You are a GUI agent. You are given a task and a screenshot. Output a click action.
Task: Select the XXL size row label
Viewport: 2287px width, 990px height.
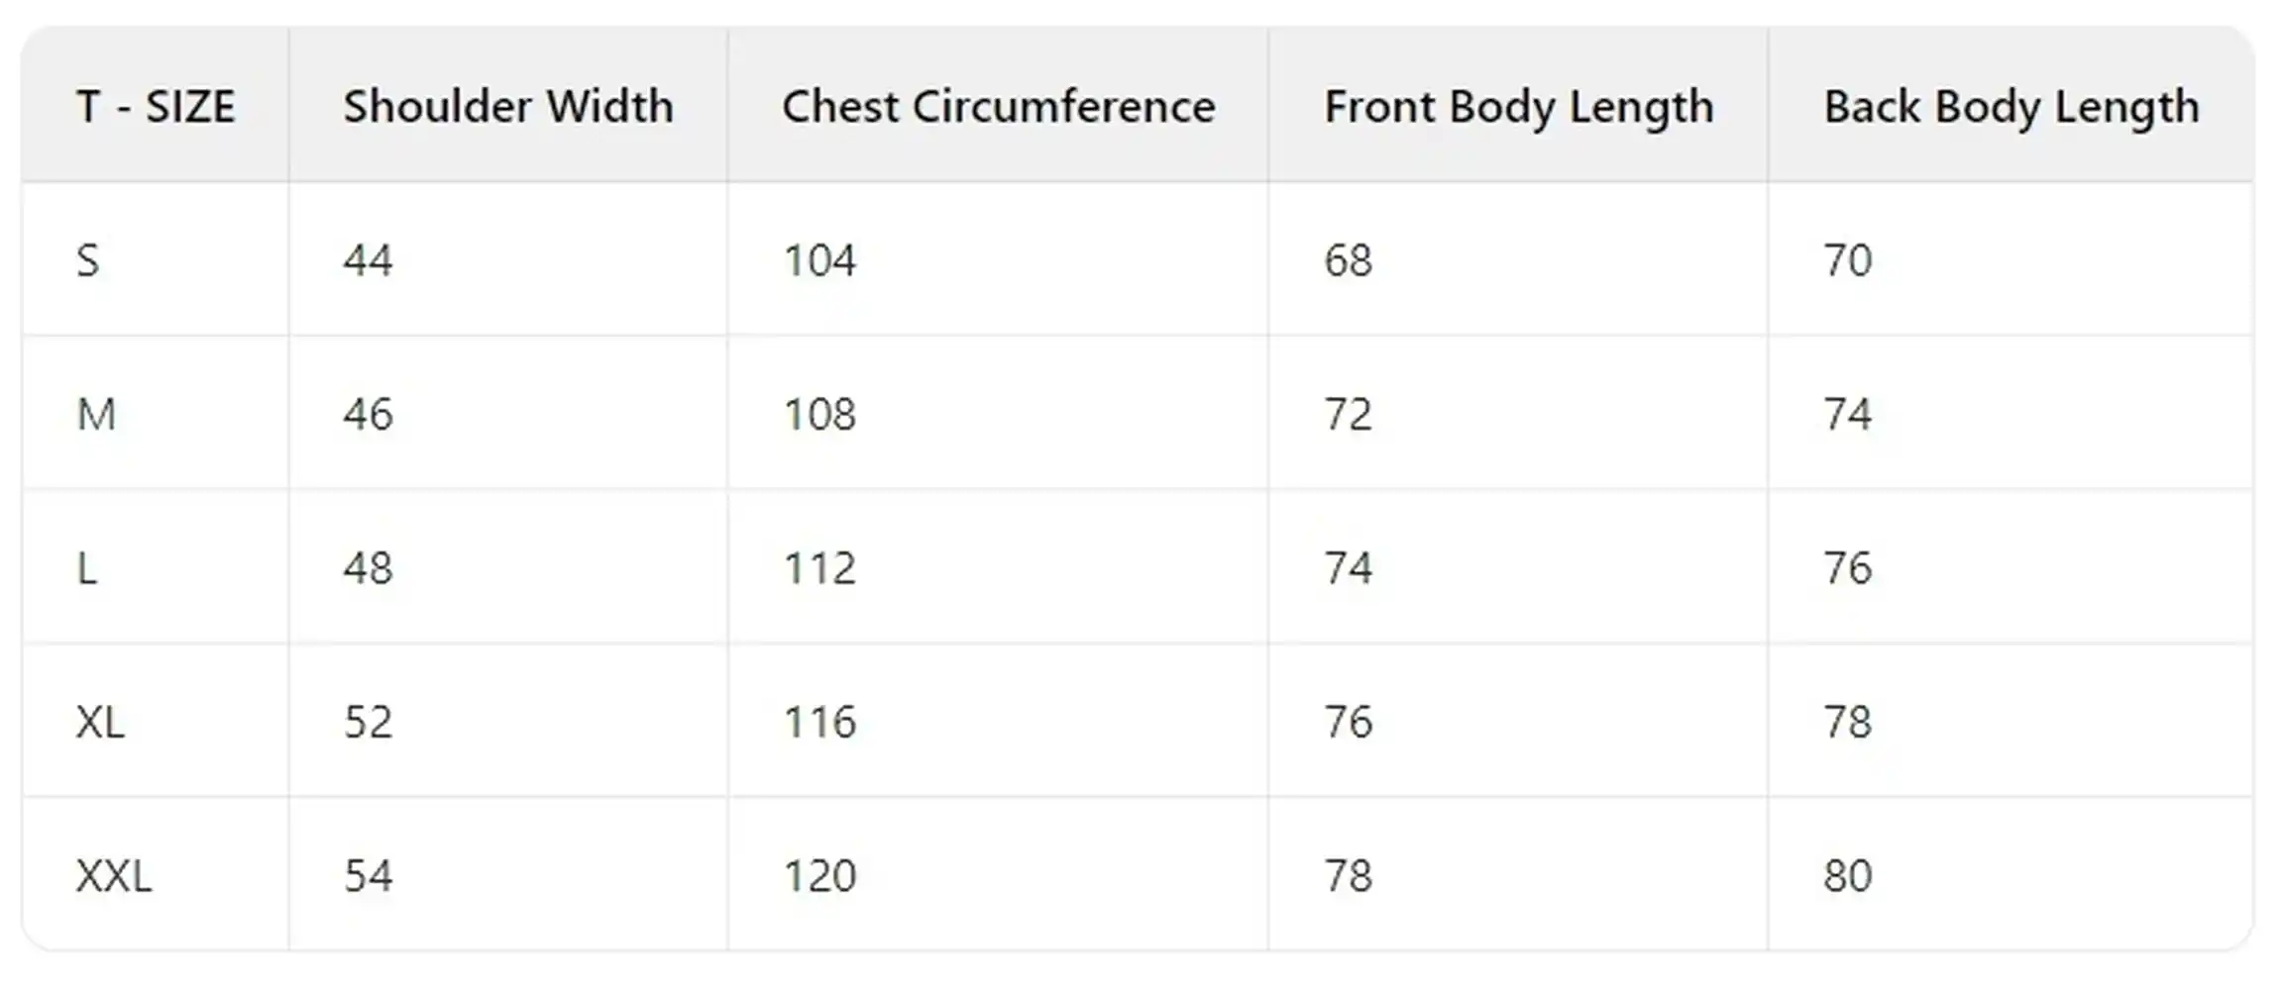pyautogui.click(x=114, y=876)
